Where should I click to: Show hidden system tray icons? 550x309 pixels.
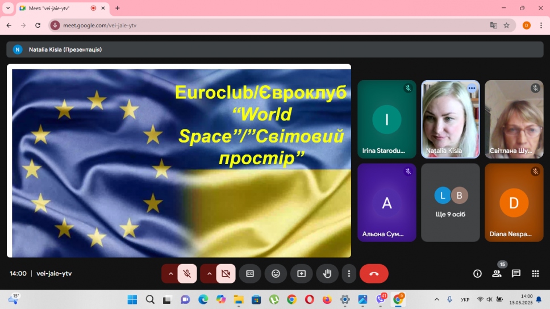pos(437,299)
